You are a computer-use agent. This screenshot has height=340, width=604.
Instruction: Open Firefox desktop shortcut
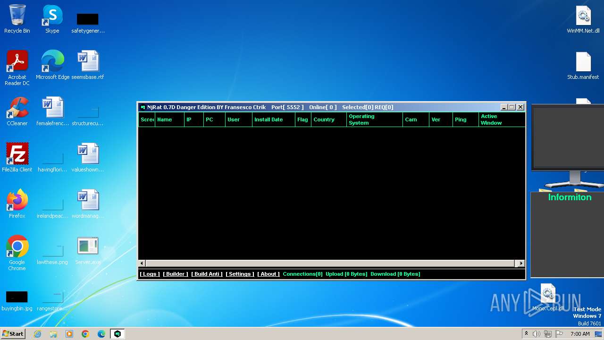point(17,204)
